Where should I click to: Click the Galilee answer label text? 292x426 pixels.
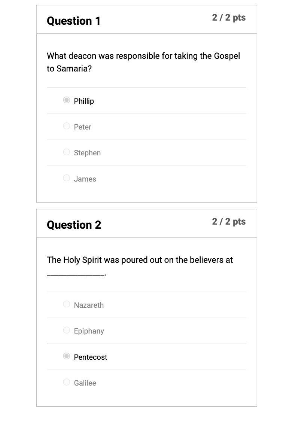click(x=85, y=383)
